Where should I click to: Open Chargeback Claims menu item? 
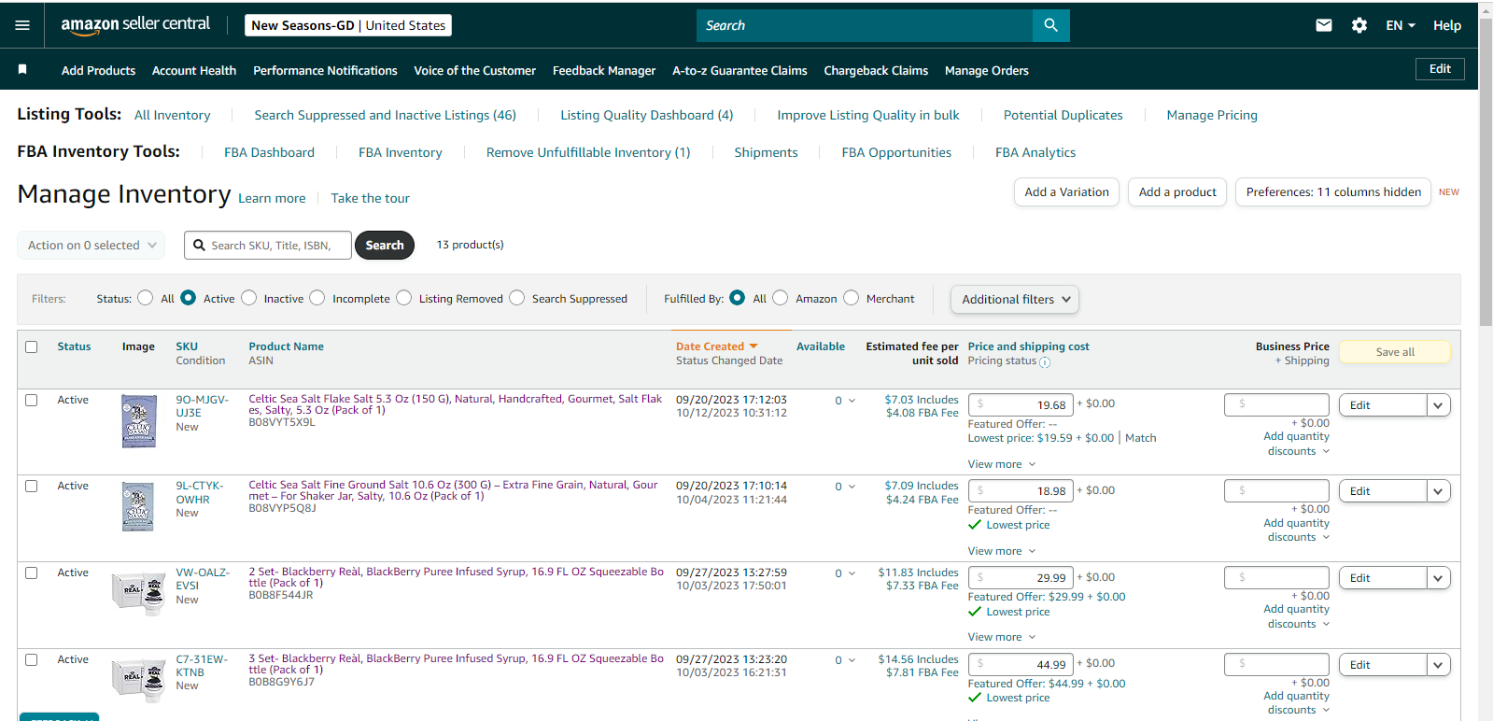click(876, 70)
